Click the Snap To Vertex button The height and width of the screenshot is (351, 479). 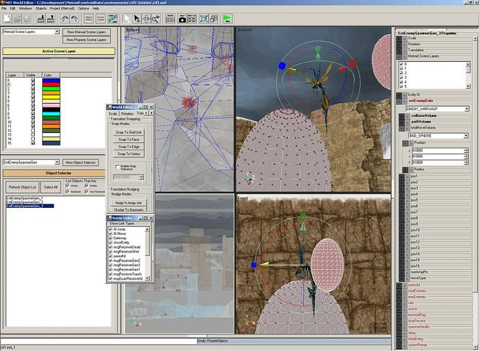coord(128,154)
